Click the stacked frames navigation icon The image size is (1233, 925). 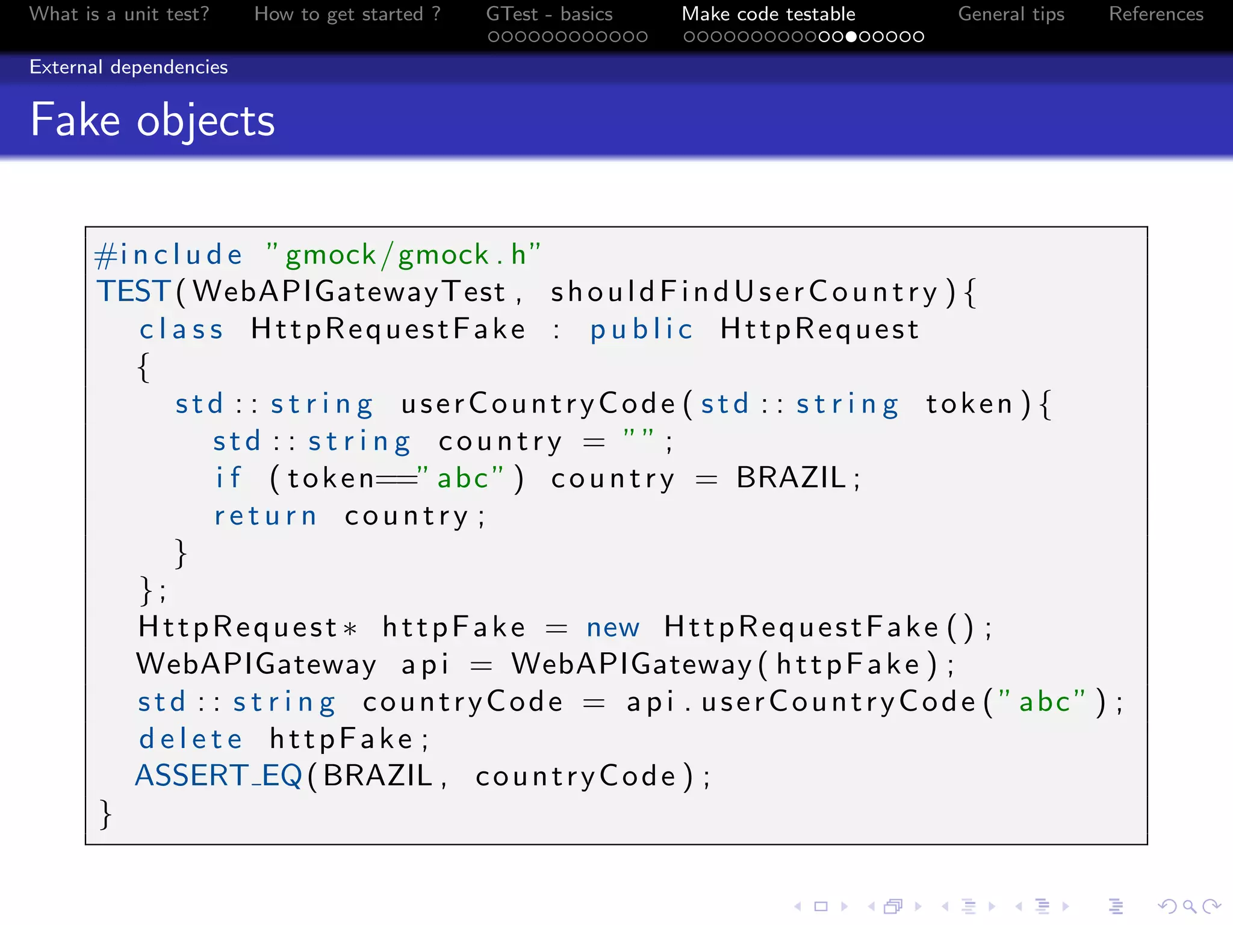(x=893, y=906)
